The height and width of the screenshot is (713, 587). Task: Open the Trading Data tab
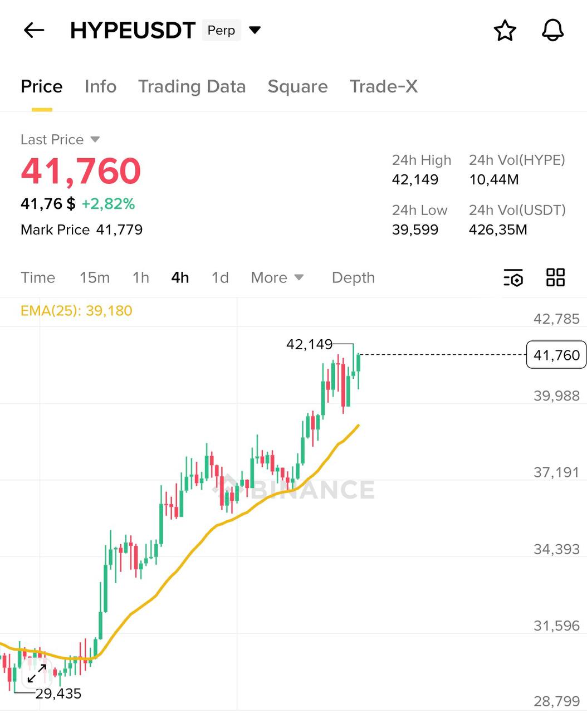[192, 87]
